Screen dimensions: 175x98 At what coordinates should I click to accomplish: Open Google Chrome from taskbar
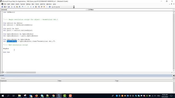pos(53,96)
